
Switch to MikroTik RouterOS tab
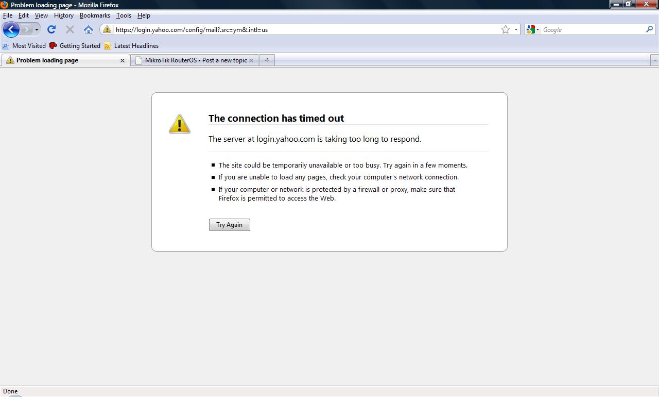click(x=195, y=60)
